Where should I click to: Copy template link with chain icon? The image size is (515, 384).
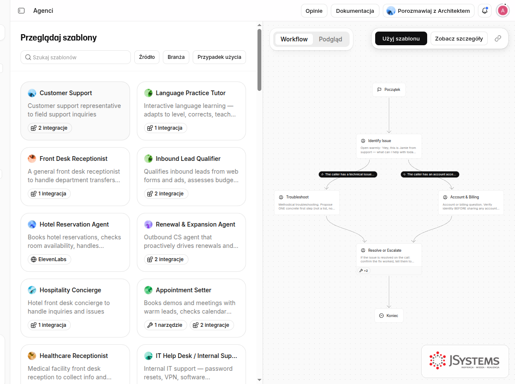coord(498,38)
